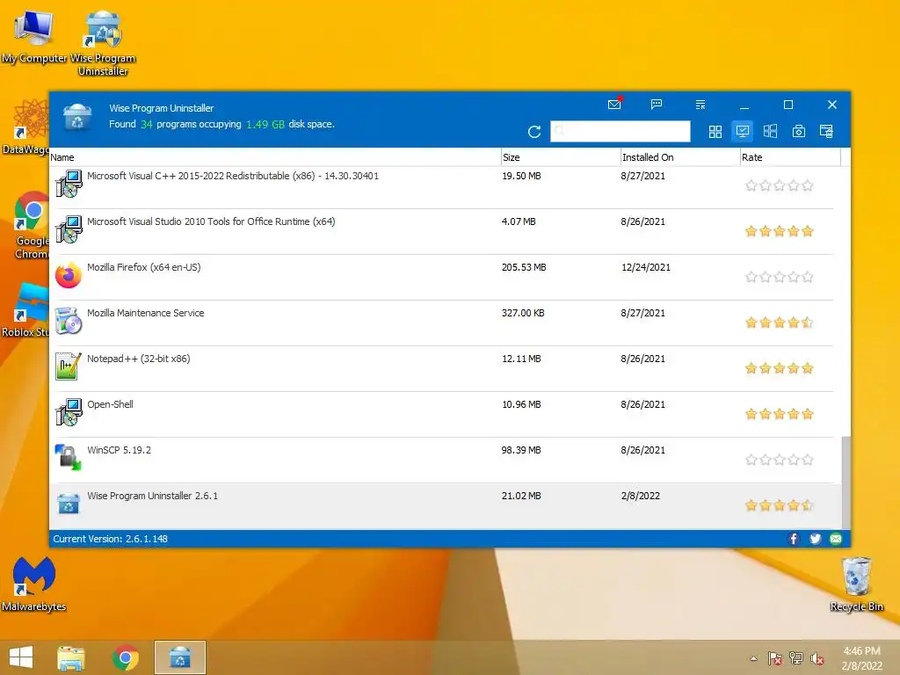The height and width of the screenshot is (675, 900).
Task: Select the Open-Shell entry name
Action: 110,404
